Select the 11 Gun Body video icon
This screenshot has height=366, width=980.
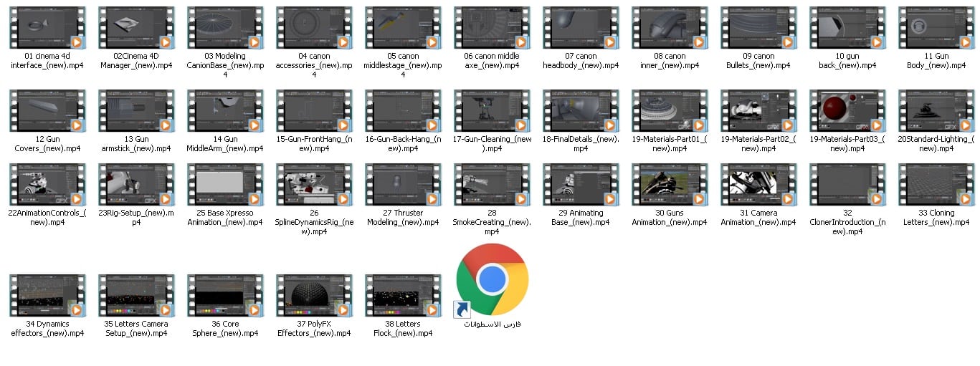pyautogui.click(x=936, y=27)
